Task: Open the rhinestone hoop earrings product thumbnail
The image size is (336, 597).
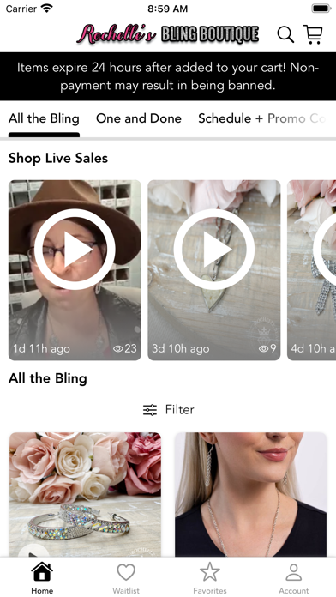Action: pyautogui.click(x=85, y=495)
